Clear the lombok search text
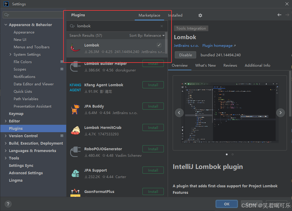292x211 pixels. pos(162,26)
